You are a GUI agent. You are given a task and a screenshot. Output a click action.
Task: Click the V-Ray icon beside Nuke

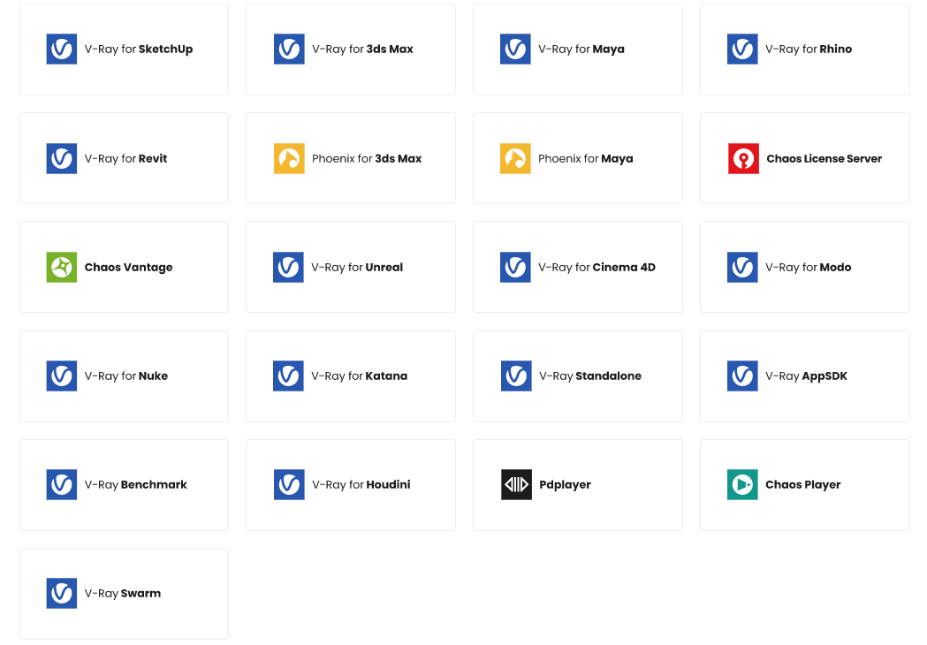click(x=62, y=376)
